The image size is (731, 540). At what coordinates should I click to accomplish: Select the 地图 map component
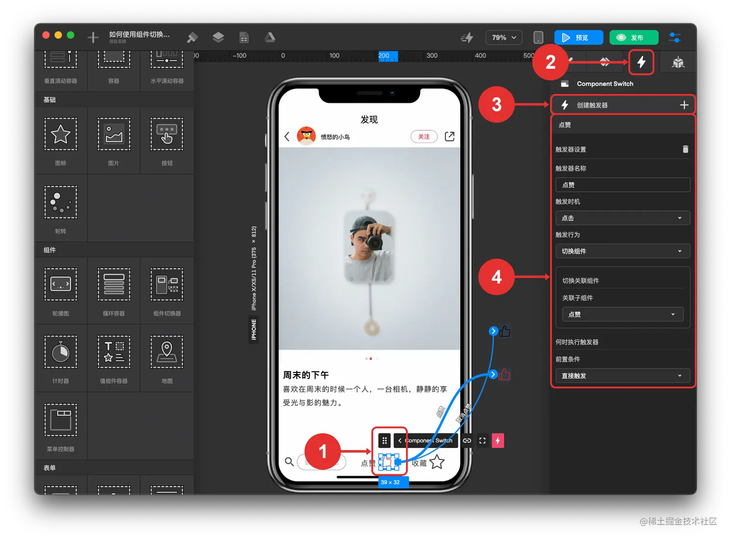click(x=167, y=359)
